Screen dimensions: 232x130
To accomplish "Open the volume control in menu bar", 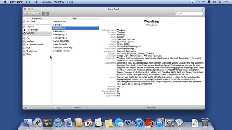I will click(x=214, y=2).
